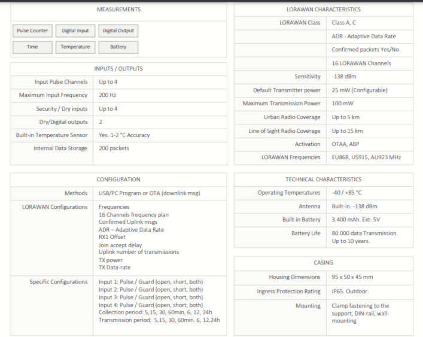Select the Up to 5 km value
The height and width of the screenshot is (337, 423).
point(346,117)
